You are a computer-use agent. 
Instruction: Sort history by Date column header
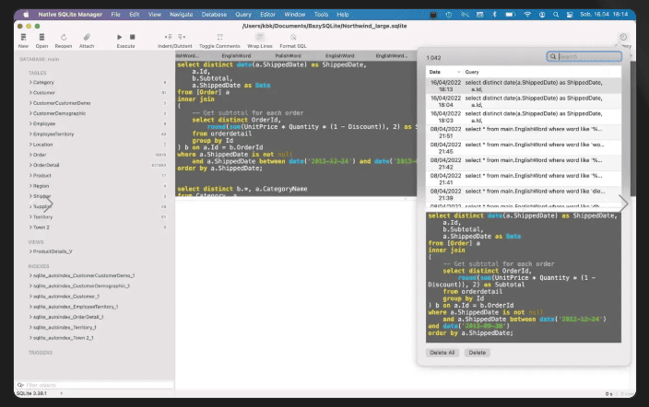click(444, 72)
